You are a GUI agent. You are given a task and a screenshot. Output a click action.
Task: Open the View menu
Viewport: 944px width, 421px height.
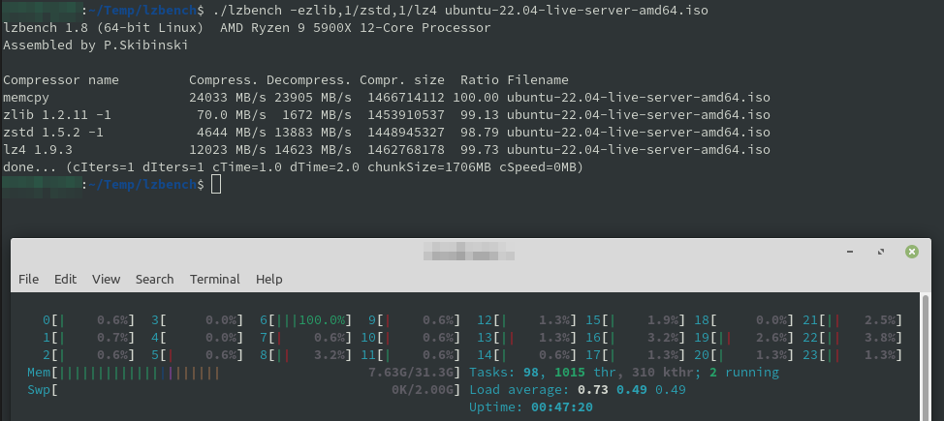106,279
